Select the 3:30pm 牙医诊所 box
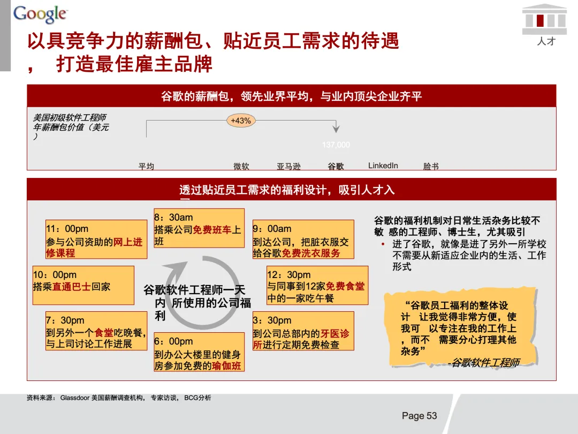 pyautogui.click(x=303, y=331)
